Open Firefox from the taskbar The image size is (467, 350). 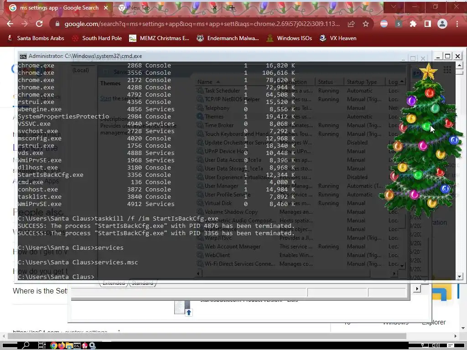(x=62, y=345)
